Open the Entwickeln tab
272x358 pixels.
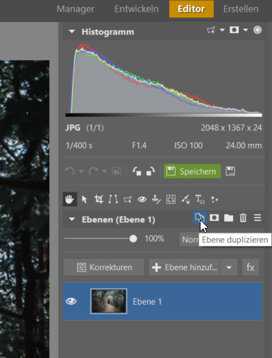click(137, 9)
